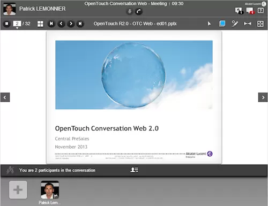Select the pointer arrow tool
This screenshot has height=206, width=268.
point(209,24)
